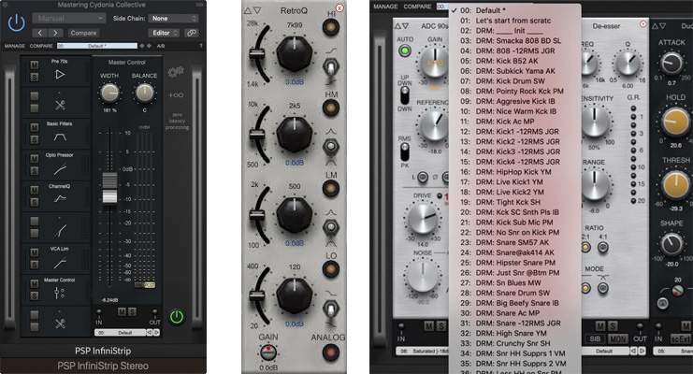693x374 pixels.
Task: Toggle the green InfiniStrip power button
Action: (x=176, y=316)
